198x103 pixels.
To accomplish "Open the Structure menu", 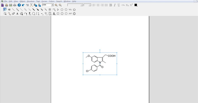I will (31, 1).
